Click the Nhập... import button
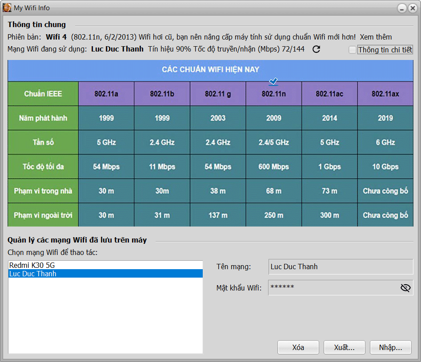 (x=390, y=347)
